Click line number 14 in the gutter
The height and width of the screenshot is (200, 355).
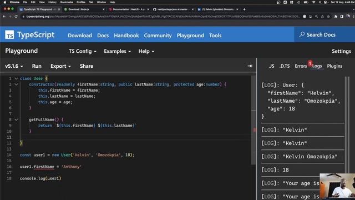click(x=9, y=155)
